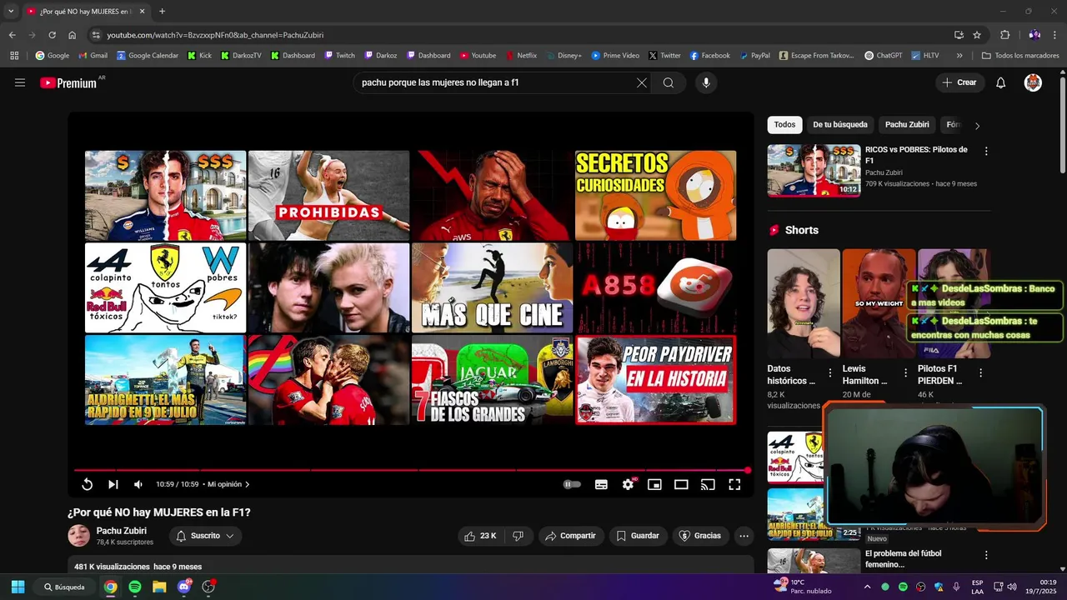The image size is (1067, 600).
Task: Open the account avatar menu
Action: (1033, 82)
